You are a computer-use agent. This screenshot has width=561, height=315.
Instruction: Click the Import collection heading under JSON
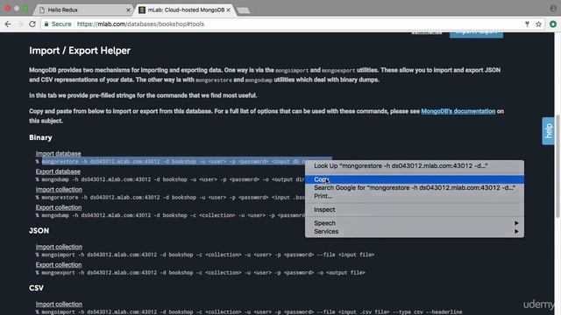(59, 247)
